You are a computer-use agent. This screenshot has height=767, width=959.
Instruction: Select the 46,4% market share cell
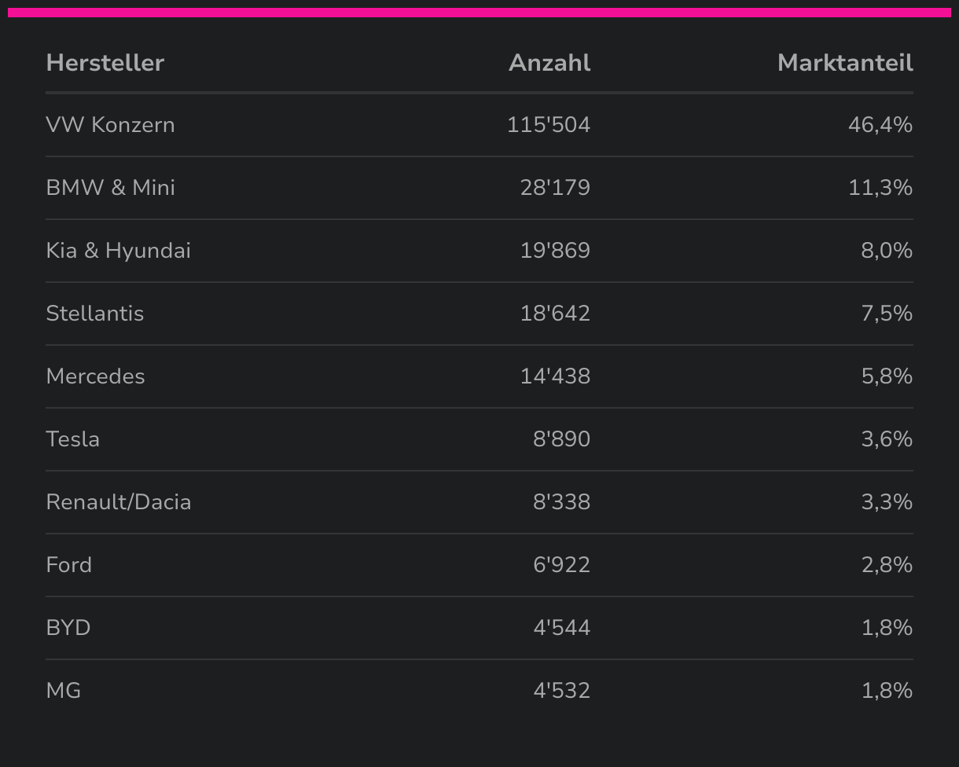point(880,125)
